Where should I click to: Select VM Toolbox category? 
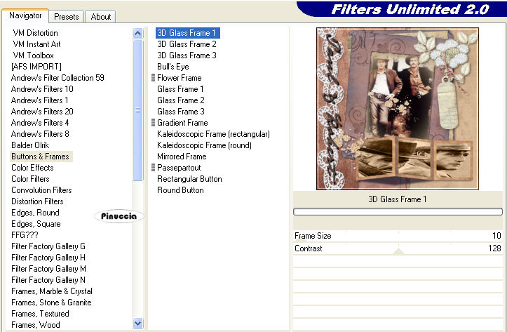[x=33, y=55]
